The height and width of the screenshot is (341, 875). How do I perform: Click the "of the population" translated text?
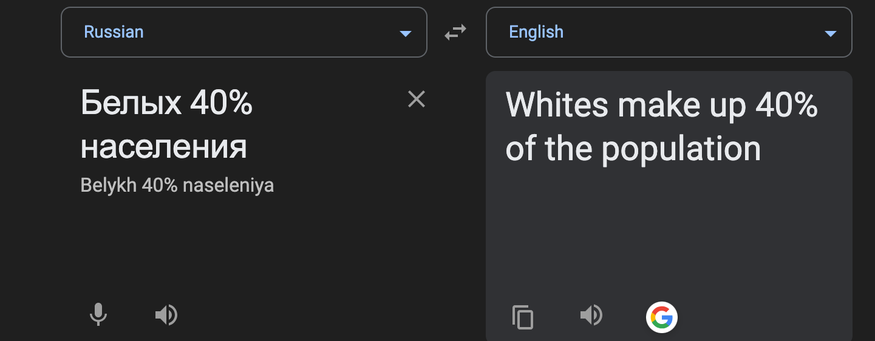[x=633, y=149]
